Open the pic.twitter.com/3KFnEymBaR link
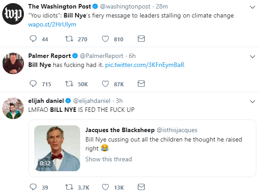 tap(145, 65)
